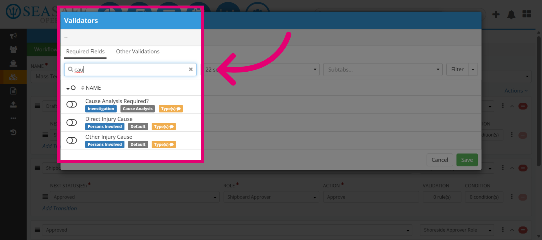Open the history sidebar icon
Image resolution: width=542 pixels, height=240 pixels.
click(x=13, y=132)
